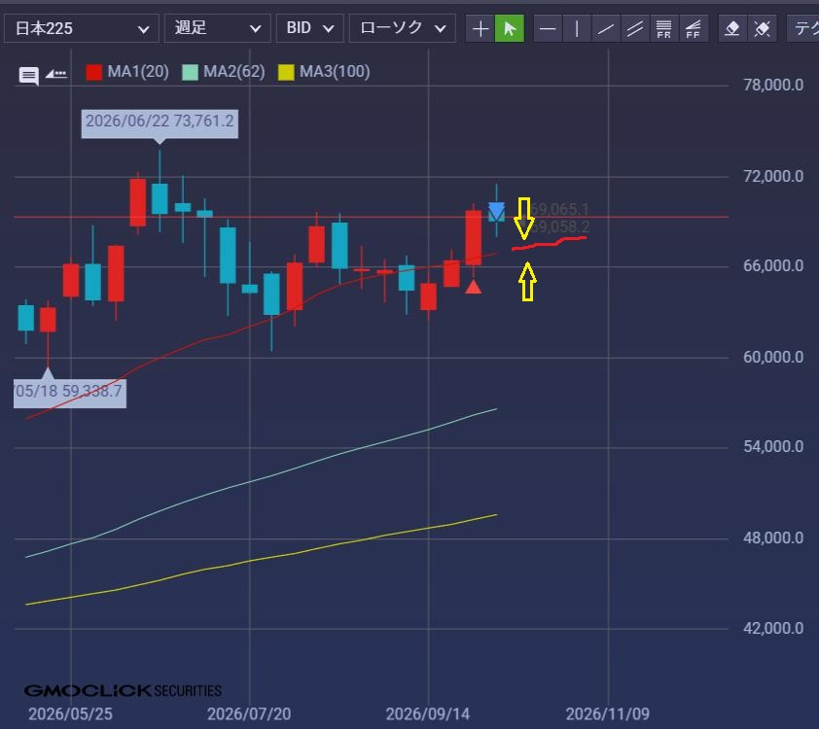The width and height of the screenshot is (819, 729).
Task: Click the 2026/11/09 date axis label
Action: [x=608, y=713]
